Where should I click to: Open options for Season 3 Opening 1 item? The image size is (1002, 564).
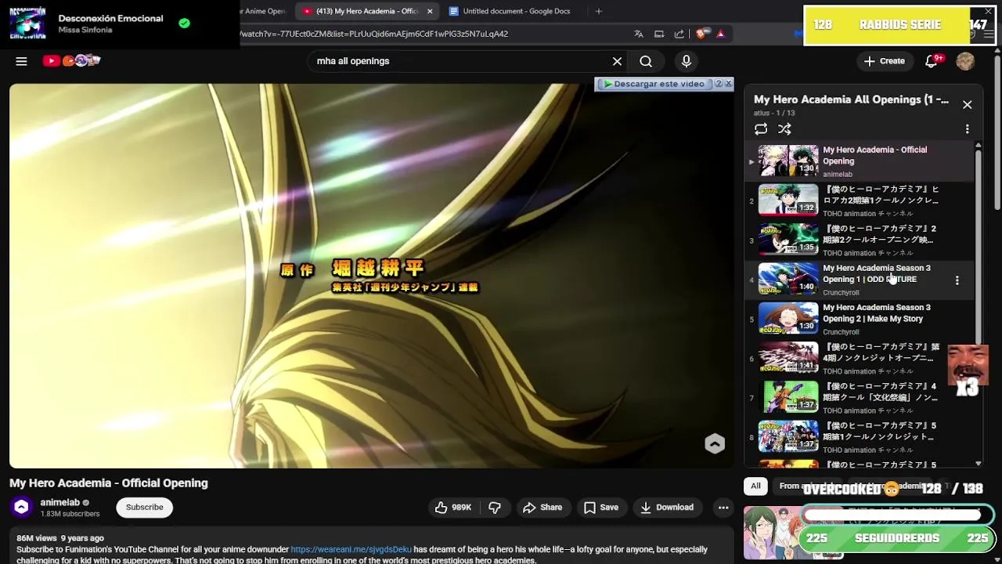[957, 280]
